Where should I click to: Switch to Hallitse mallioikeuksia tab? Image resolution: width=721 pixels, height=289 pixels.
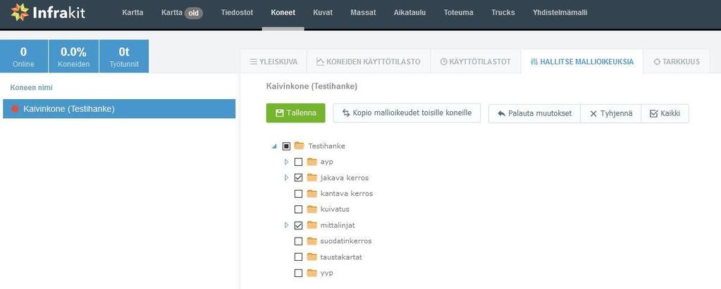pos(581,61)
